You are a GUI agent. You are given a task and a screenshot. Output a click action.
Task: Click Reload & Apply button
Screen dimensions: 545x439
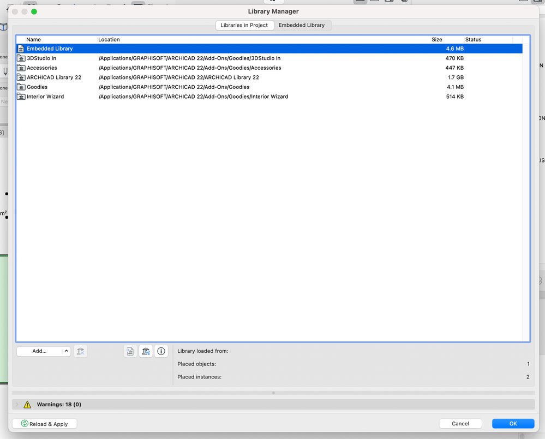pos(45,424)
